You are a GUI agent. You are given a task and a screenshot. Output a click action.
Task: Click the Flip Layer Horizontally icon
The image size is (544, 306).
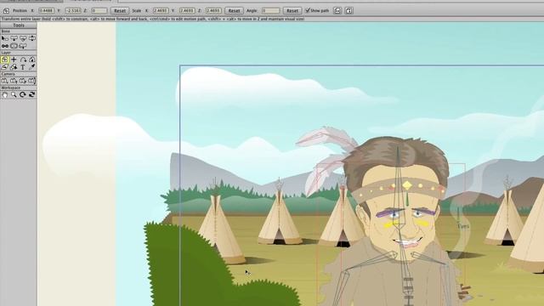tap(337, 11)
